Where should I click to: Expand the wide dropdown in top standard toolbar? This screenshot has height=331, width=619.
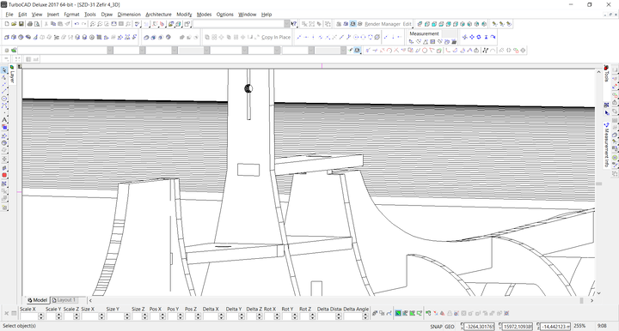(x=287, y=24)
